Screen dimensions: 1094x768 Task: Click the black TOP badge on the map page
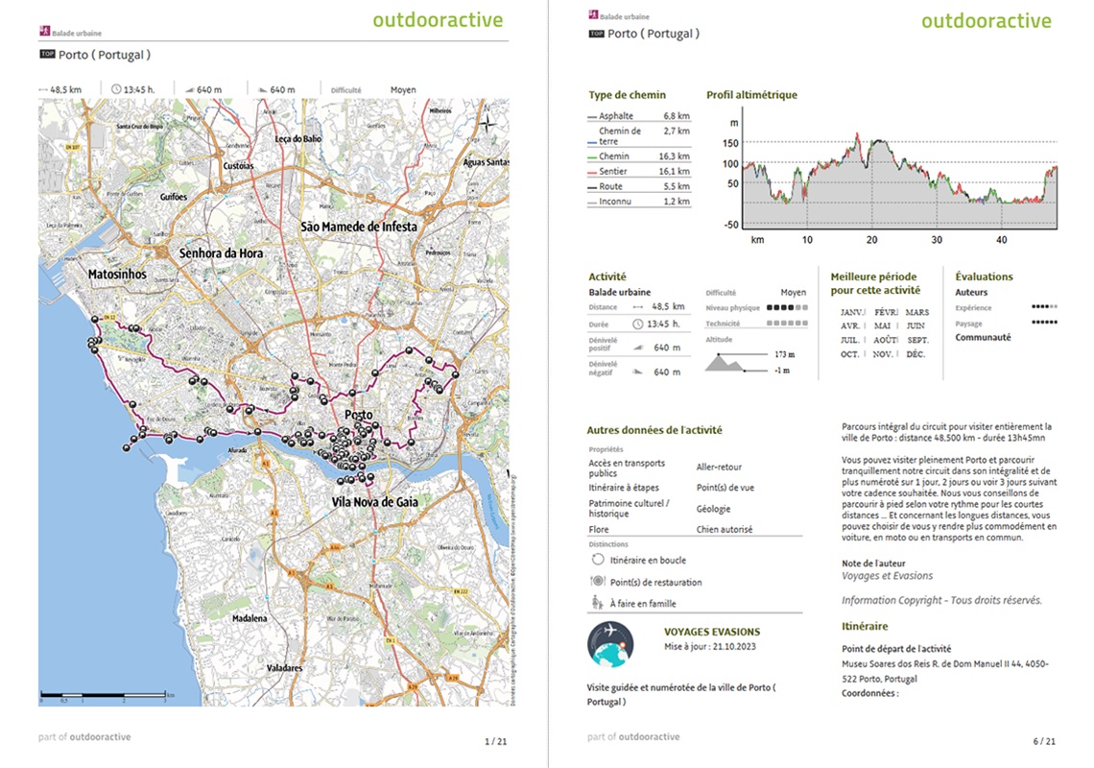(x=48, y=55)
